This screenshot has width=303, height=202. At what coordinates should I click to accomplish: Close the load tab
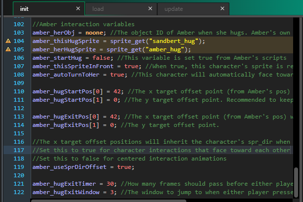pos(150,8)
